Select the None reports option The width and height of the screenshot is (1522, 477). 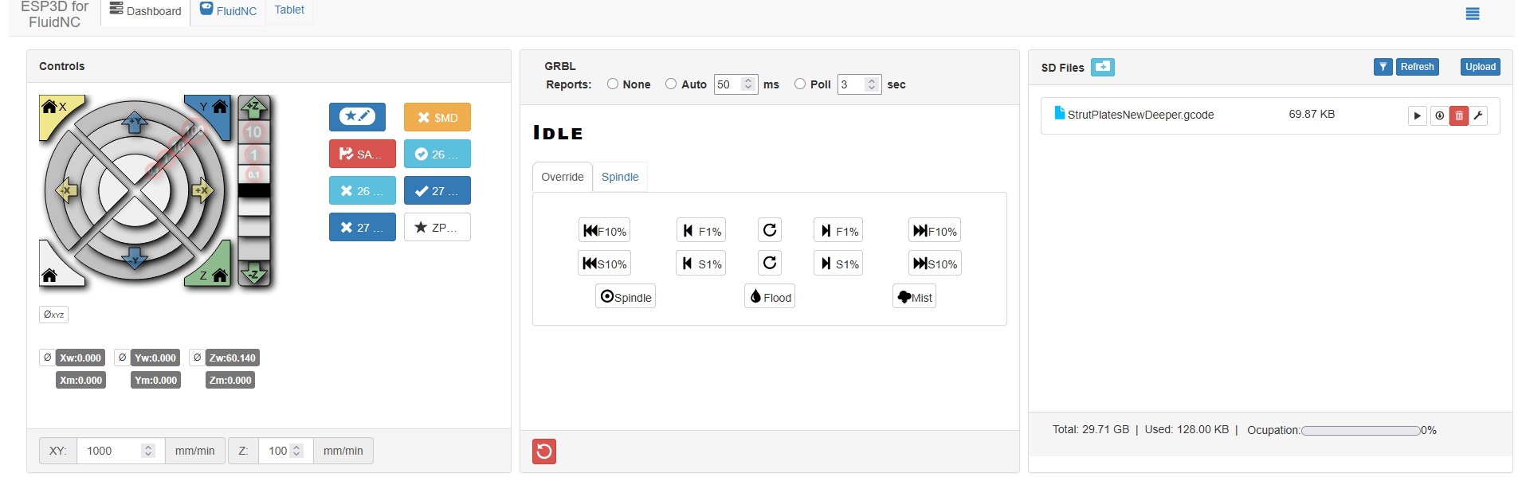pyautogui.click(x=613, y=84)
